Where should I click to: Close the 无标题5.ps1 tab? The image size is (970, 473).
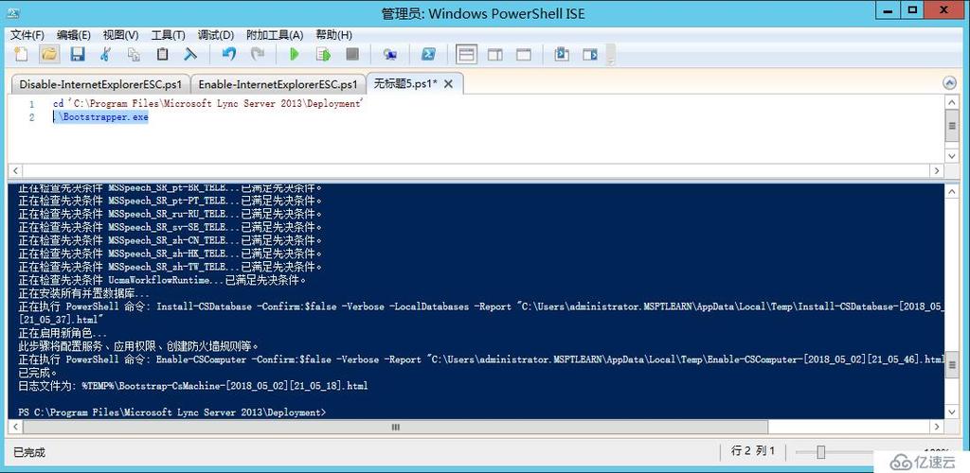(x=448, y=84)
